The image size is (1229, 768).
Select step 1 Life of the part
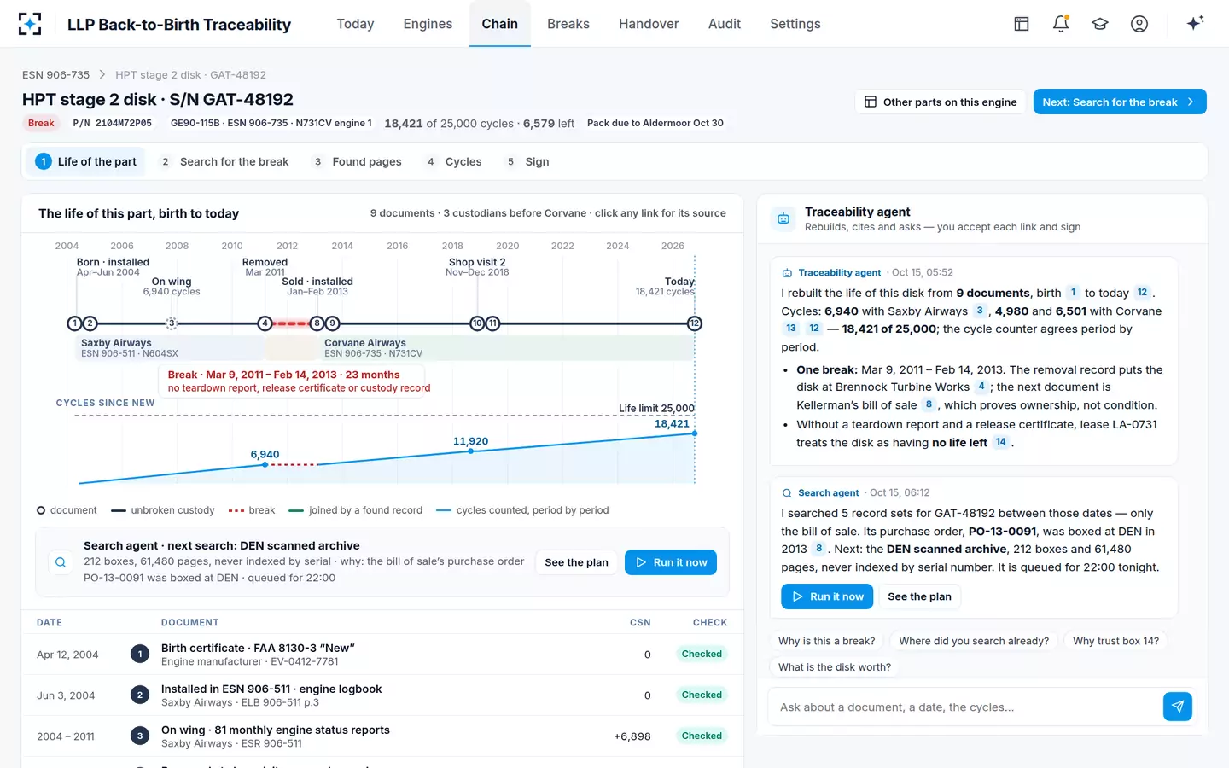pyautogui.click(x=86, y=161)
